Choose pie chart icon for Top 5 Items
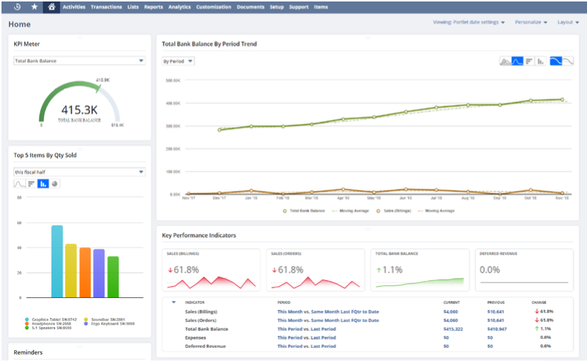This screenshot has height=362, width=587. point(54,183)
